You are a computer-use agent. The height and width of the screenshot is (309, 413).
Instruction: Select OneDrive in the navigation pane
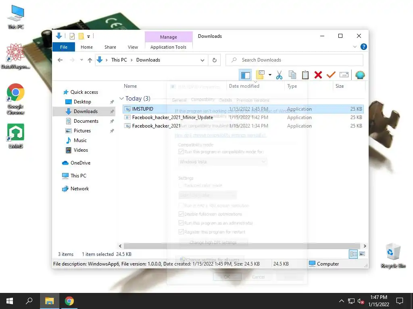[76, 163]
